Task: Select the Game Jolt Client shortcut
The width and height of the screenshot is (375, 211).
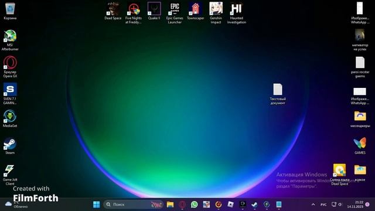Action: coord(10,175)
